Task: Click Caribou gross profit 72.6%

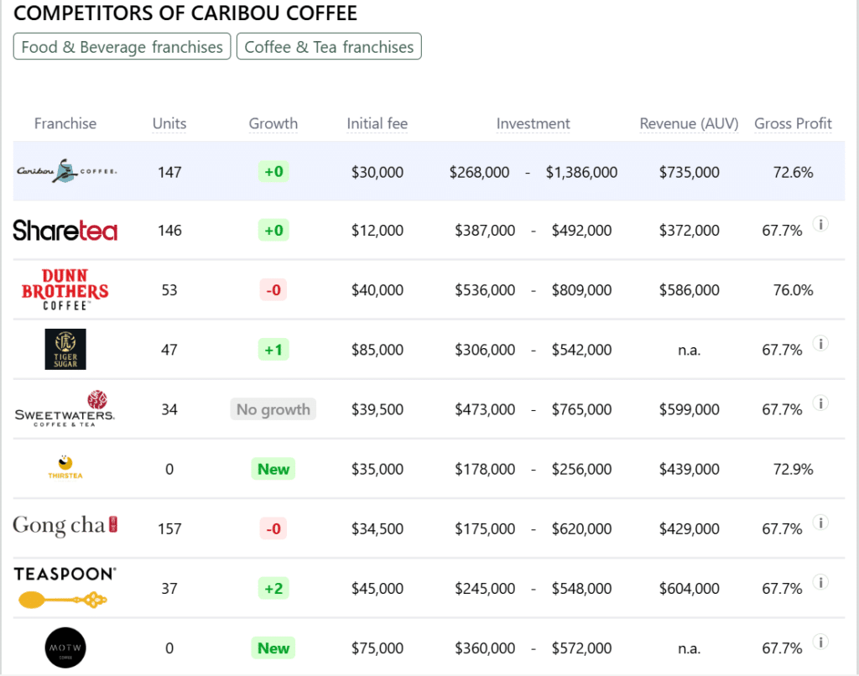Action: click(793, 172)
